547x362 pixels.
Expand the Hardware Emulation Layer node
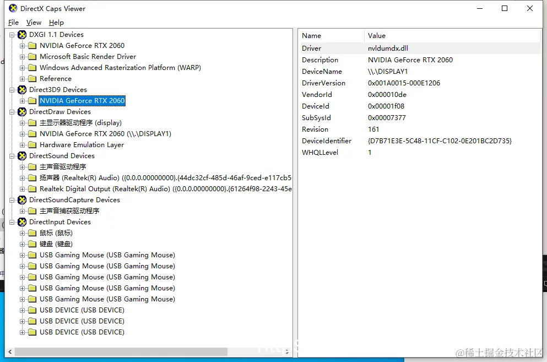coord(23,145)
